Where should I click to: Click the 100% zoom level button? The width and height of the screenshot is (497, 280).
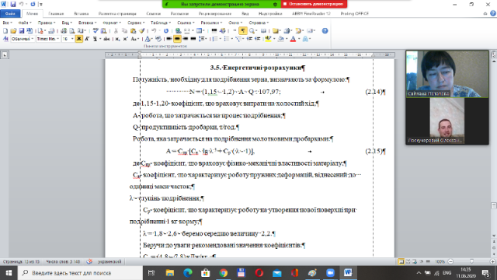tap(440, 261)
